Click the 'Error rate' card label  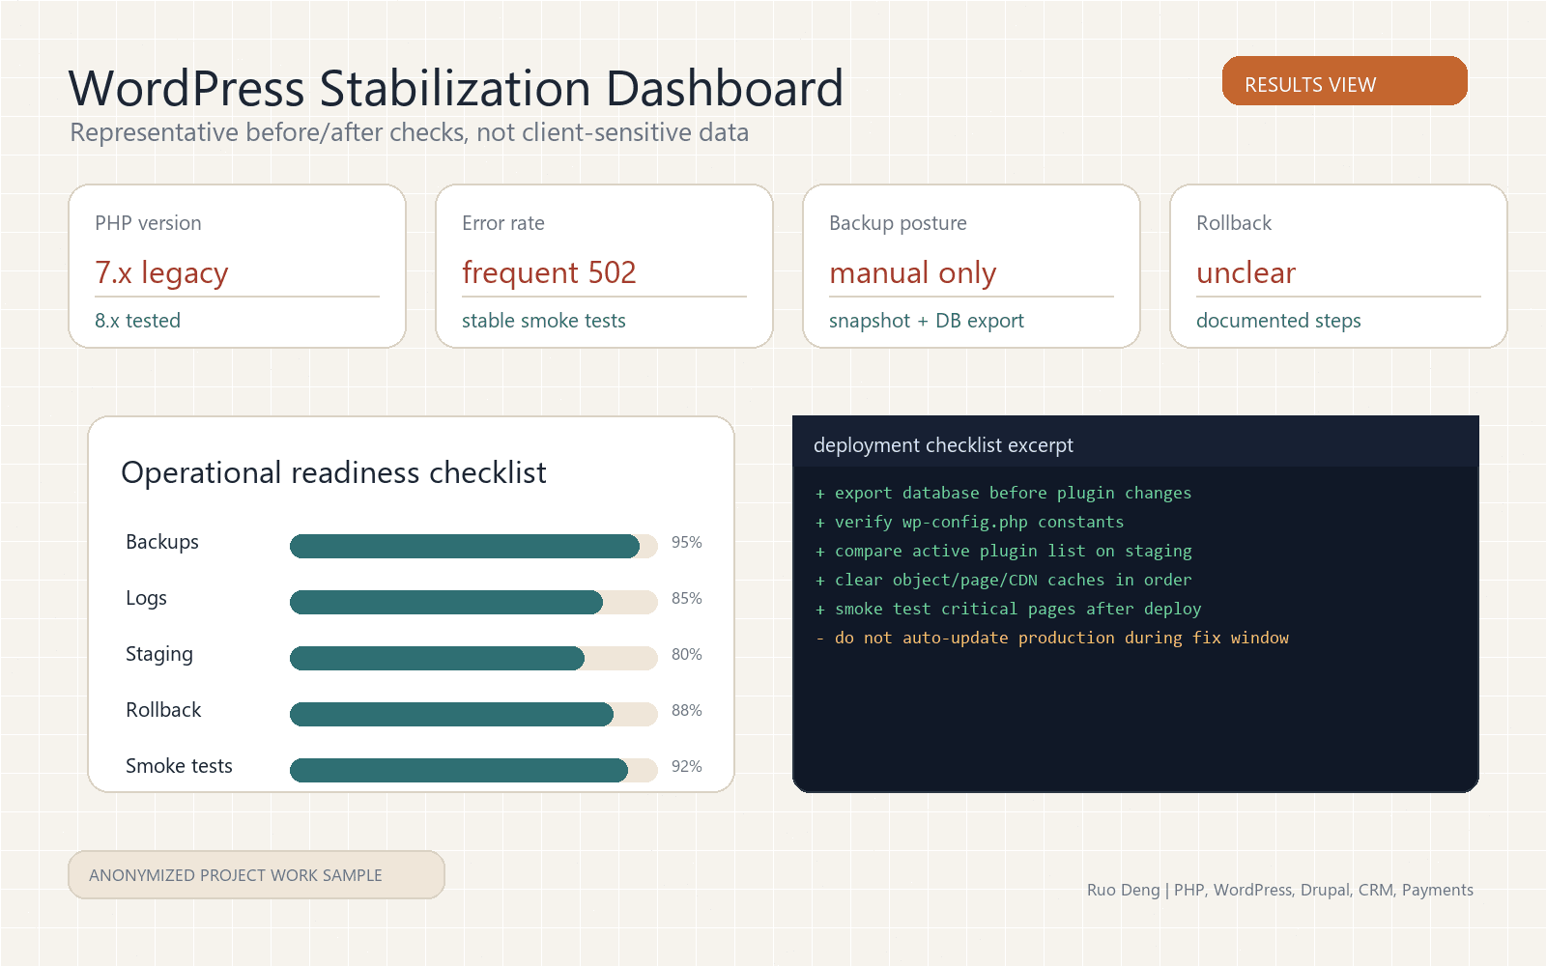pos(503,223)
